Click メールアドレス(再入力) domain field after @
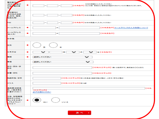 [79, 33]
